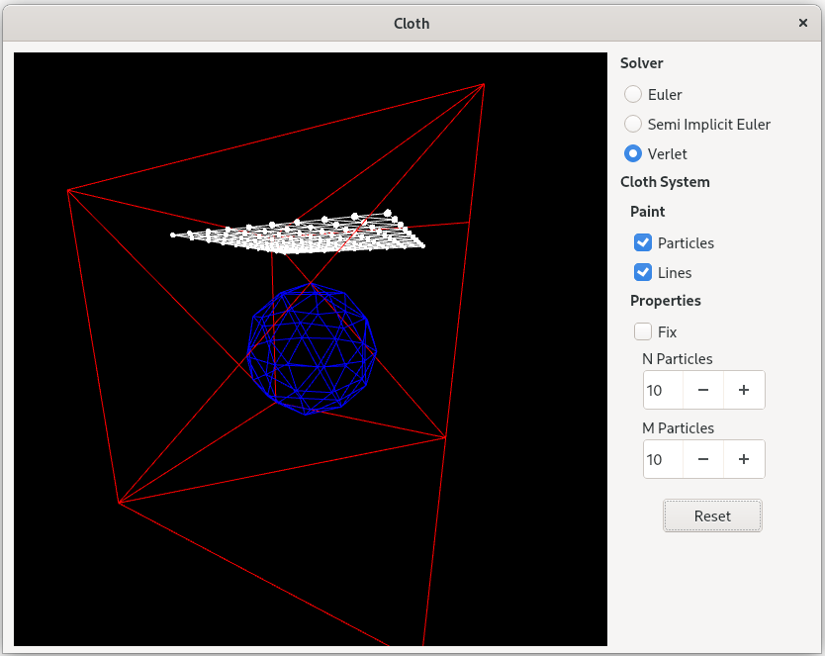
Task: Increase M Particles with plus button
Action: click(x=744, y=459)
